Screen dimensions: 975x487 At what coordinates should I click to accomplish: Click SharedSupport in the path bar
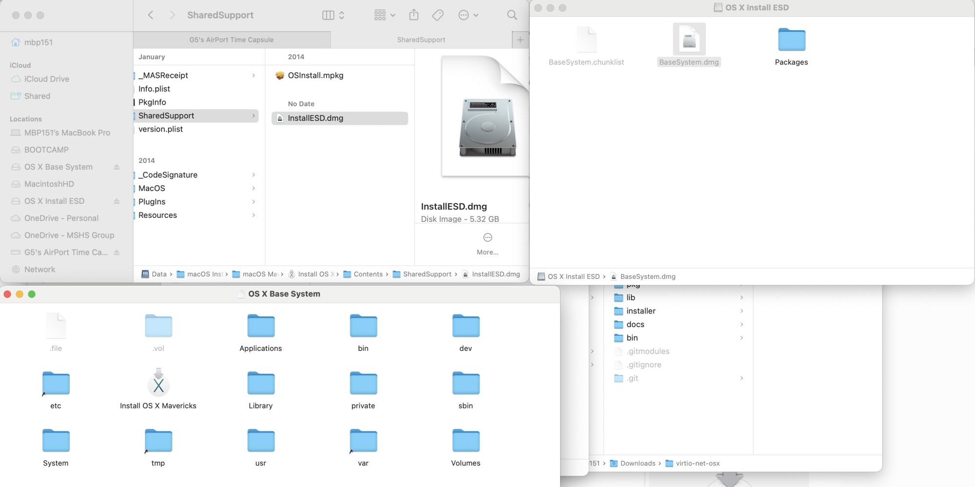pyautogui.click(x=422, y=274)
